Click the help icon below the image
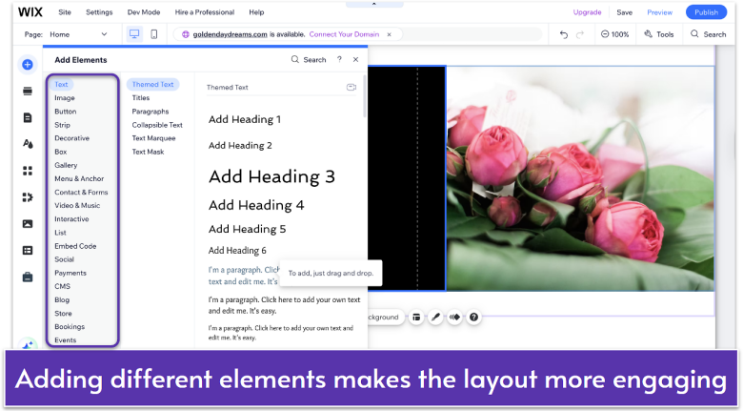The height and width of the screenshot is (411, 743). click(473, 317)
